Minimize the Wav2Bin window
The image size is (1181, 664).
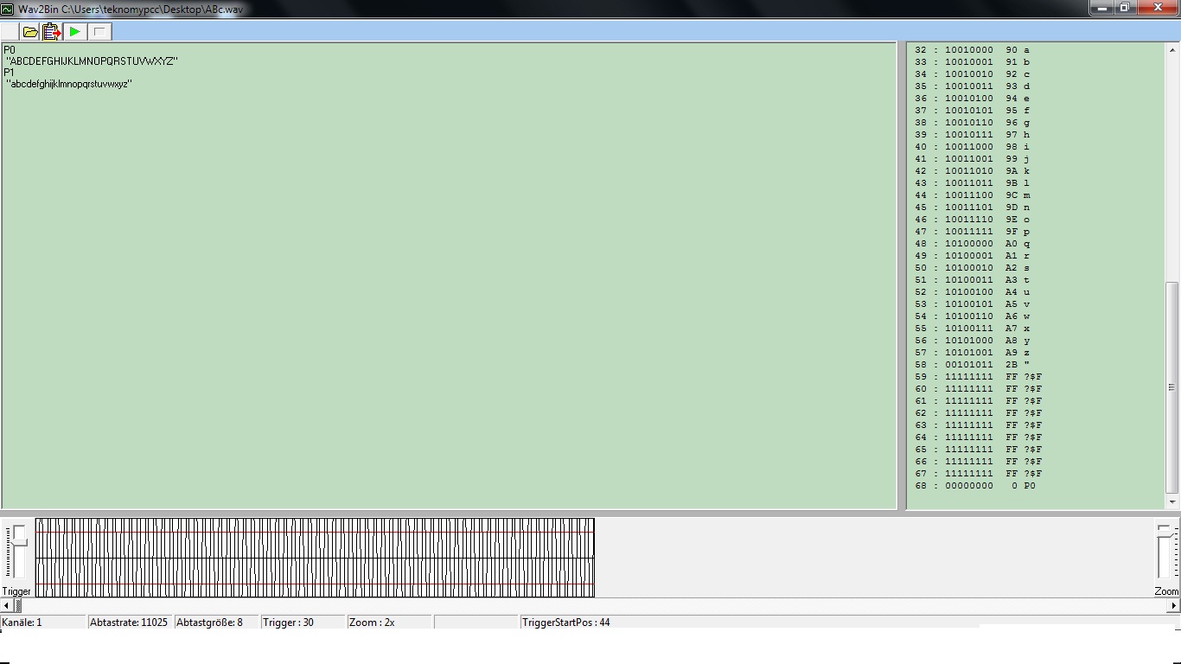pyautogui.click(x=1101, y=8)
